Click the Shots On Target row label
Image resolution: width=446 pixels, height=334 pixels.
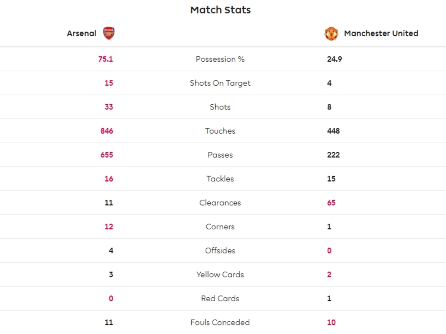pos(220,83)
